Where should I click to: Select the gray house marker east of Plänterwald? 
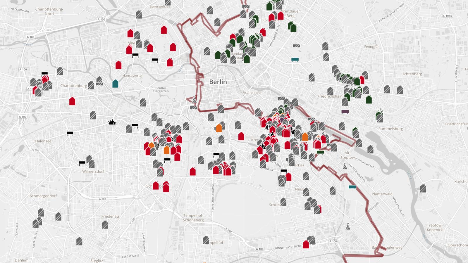pyautogui.click(x=423, y=188)
